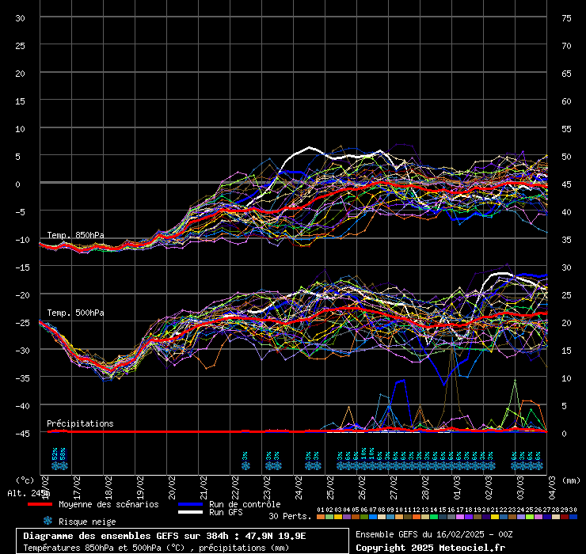Click the snowflake at date 22/02
Viewport: 586px width, 554px height.
pos(245,466)
